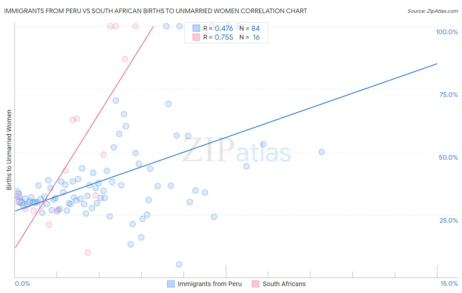Click the 100.0% y-axis tick label
Screen dimensions: 462x293
point(447,32)
